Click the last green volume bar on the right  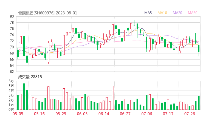pyautogui.click(x=199, y=103)
